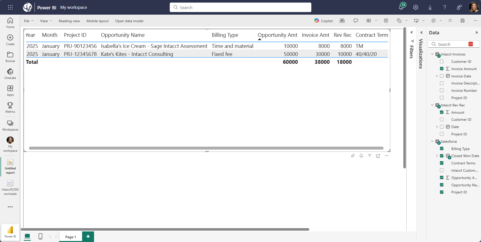Switch to Reading view
This screenshot has height=242, width=481.
click(x=69, y=21)
